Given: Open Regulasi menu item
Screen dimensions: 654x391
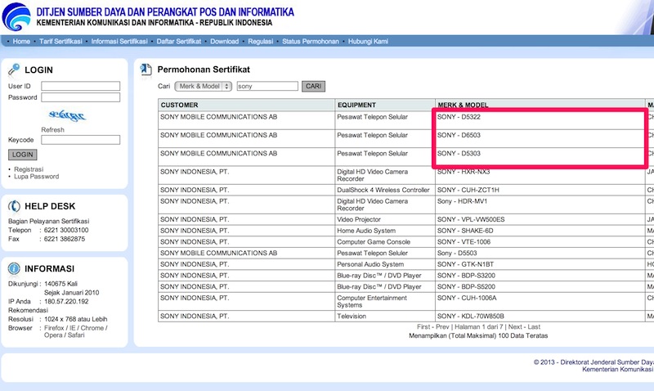Looking at the screenshot, I should pyautogui.click(x=260, y=42).
